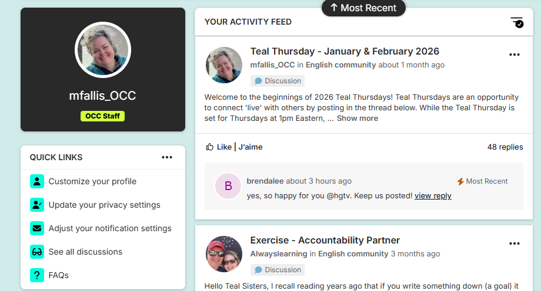The height and width of the screenshot is (291, 541).
Task: Click the See all discussions glasses icon
Action: click(x=37, y=252)
